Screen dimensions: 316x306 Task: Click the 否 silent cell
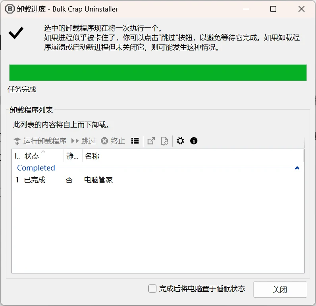tap(69, 180)
